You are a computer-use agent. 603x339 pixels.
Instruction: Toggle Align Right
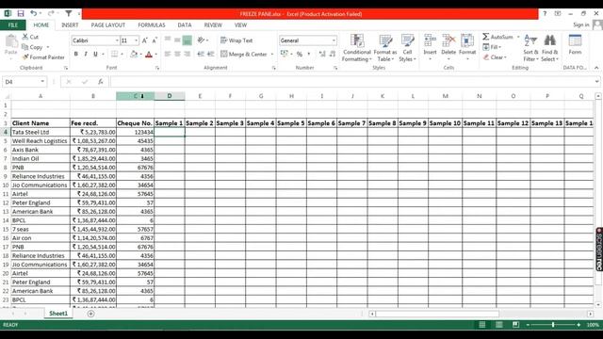(x=187, y=55)
